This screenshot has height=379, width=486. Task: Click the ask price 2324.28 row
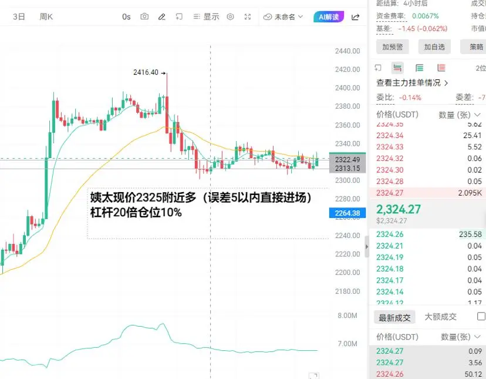click(429, 182)
